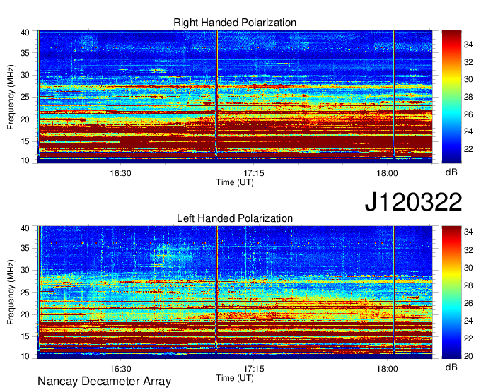
Task: Click the 35 MHz tick of Right Handed plot
Action: click(25, 53)
